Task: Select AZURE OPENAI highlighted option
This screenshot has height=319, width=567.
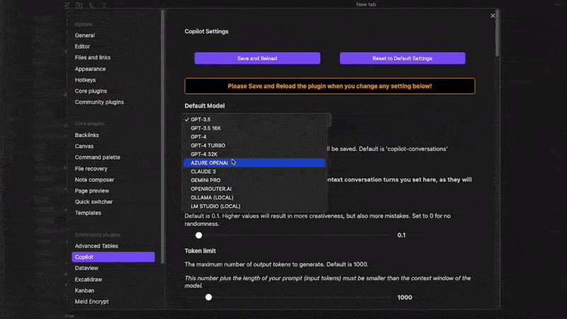Action: pos(254,163)
